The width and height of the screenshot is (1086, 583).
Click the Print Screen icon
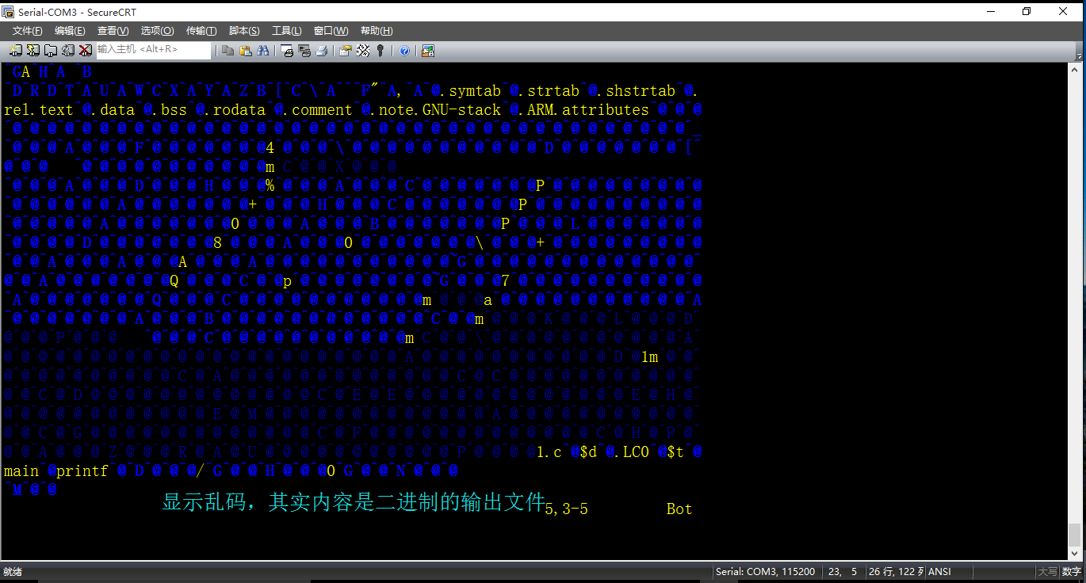point(287,51)
